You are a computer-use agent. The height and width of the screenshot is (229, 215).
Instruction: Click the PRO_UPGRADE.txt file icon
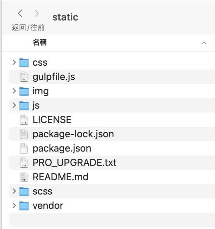[24, 163]
